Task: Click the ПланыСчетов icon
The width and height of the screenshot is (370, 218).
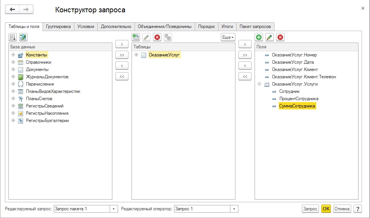Action: click(21, 99)
